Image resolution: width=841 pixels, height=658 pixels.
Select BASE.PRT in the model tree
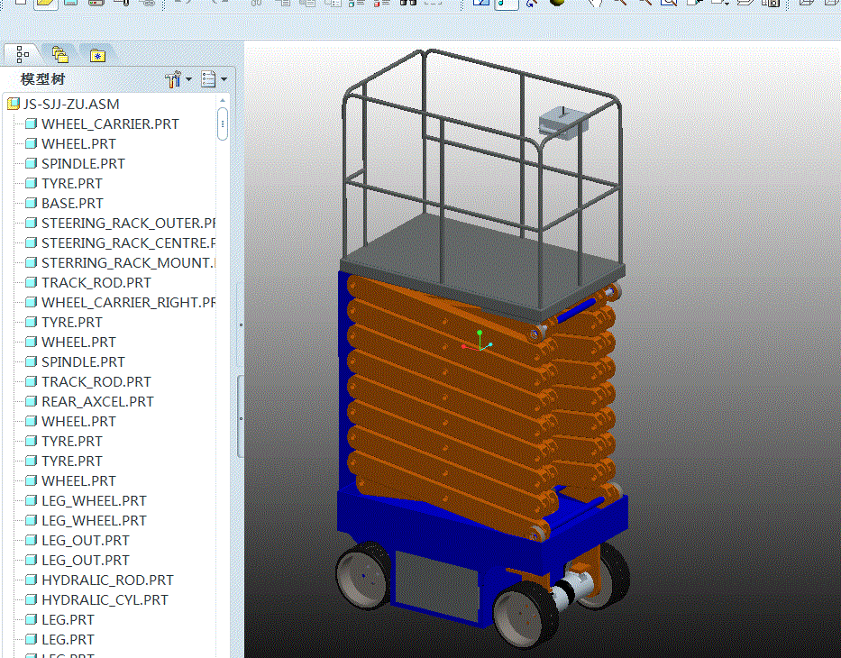[x=64, y=203]
